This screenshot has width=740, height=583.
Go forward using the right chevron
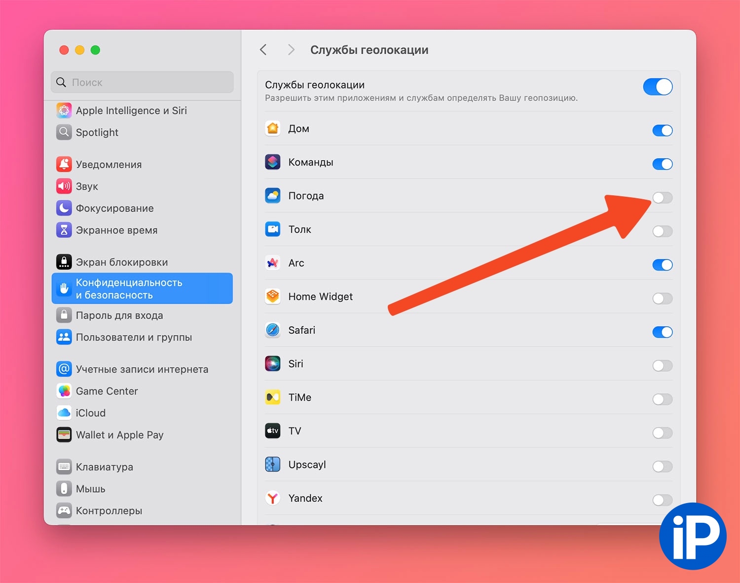click(x=291, y=50)
